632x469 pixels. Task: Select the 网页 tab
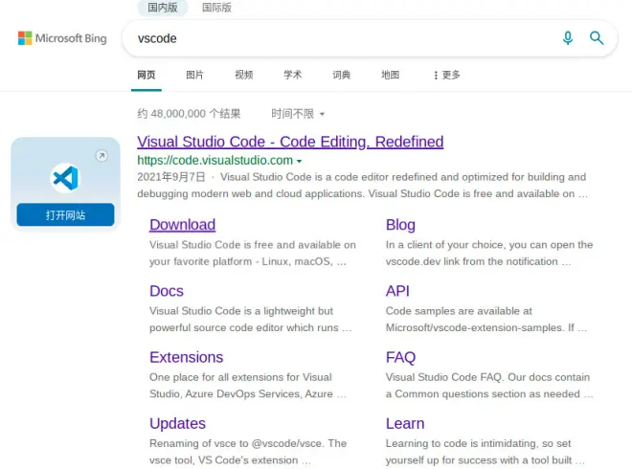coord(147,75)
